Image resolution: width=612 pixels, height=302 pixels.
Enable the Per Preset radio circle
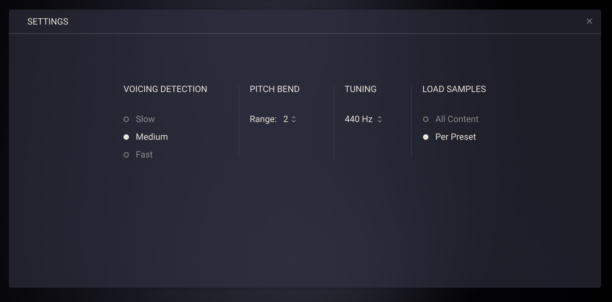(426, 137)
